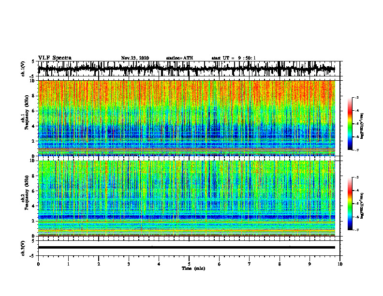
Task: Click time axis tick label "9"
Action: pyautogui.click(x=309, y=264)
